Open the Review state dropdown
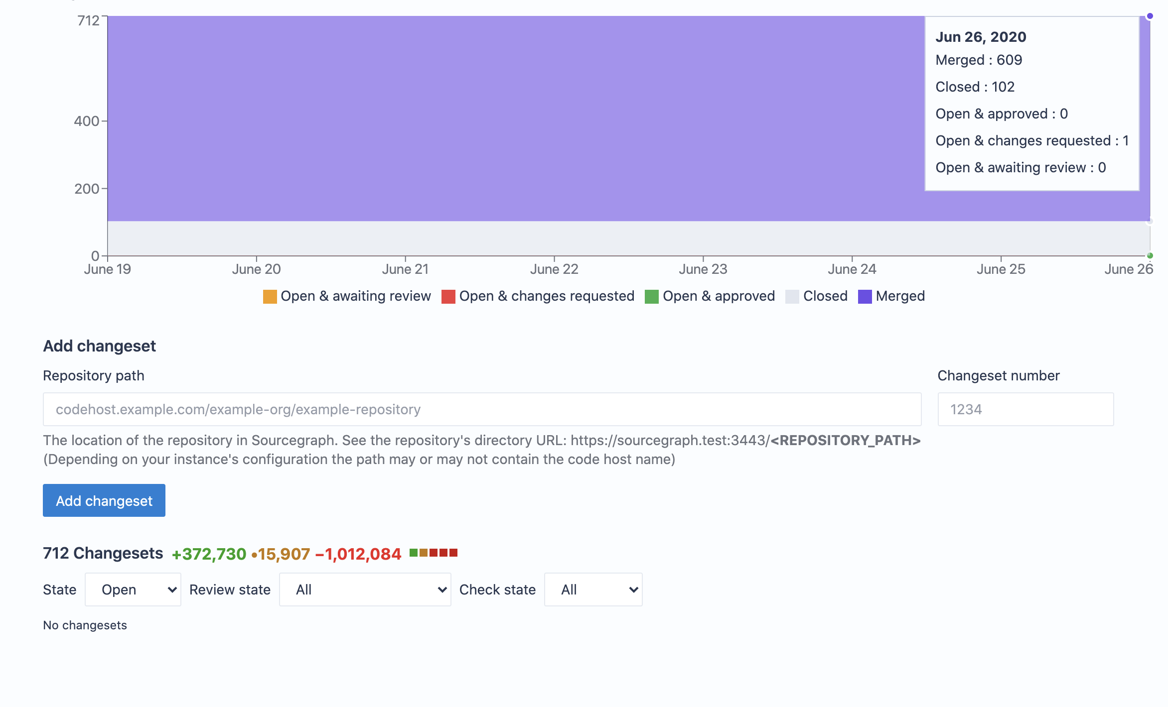The width and height of the screenshot is (1168, 707). click(x=365, y=589)
